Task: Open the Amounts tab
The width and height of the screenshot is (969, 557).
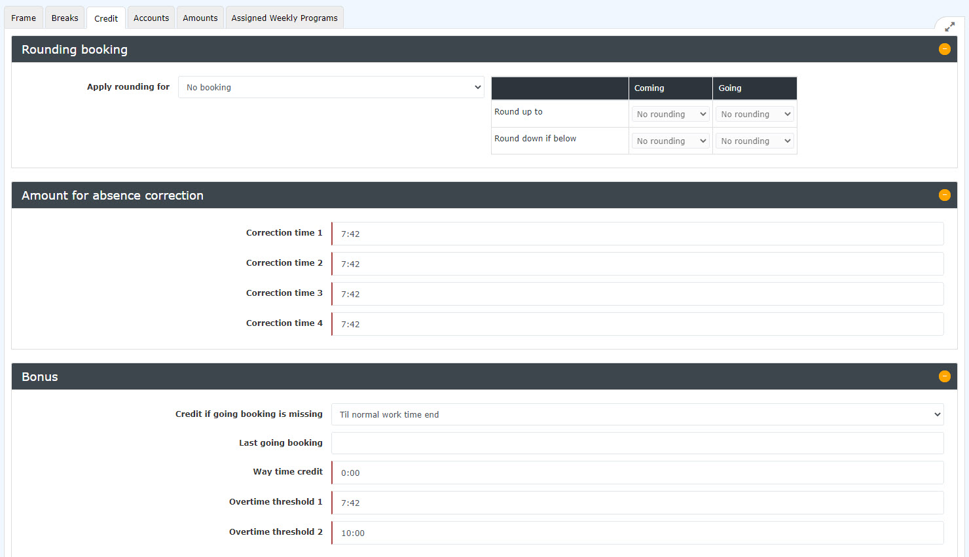Action: (200, 18)
